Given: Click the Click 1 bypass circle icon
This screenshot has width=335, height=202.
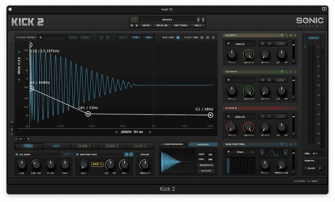Looking at the screenshot, I should (287, 35).
